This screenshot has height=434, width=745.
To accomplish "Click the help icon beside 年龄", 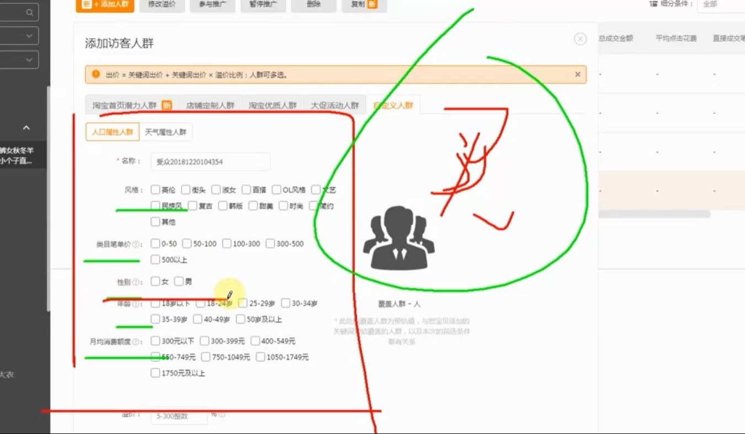I will (x=136, y=304).
